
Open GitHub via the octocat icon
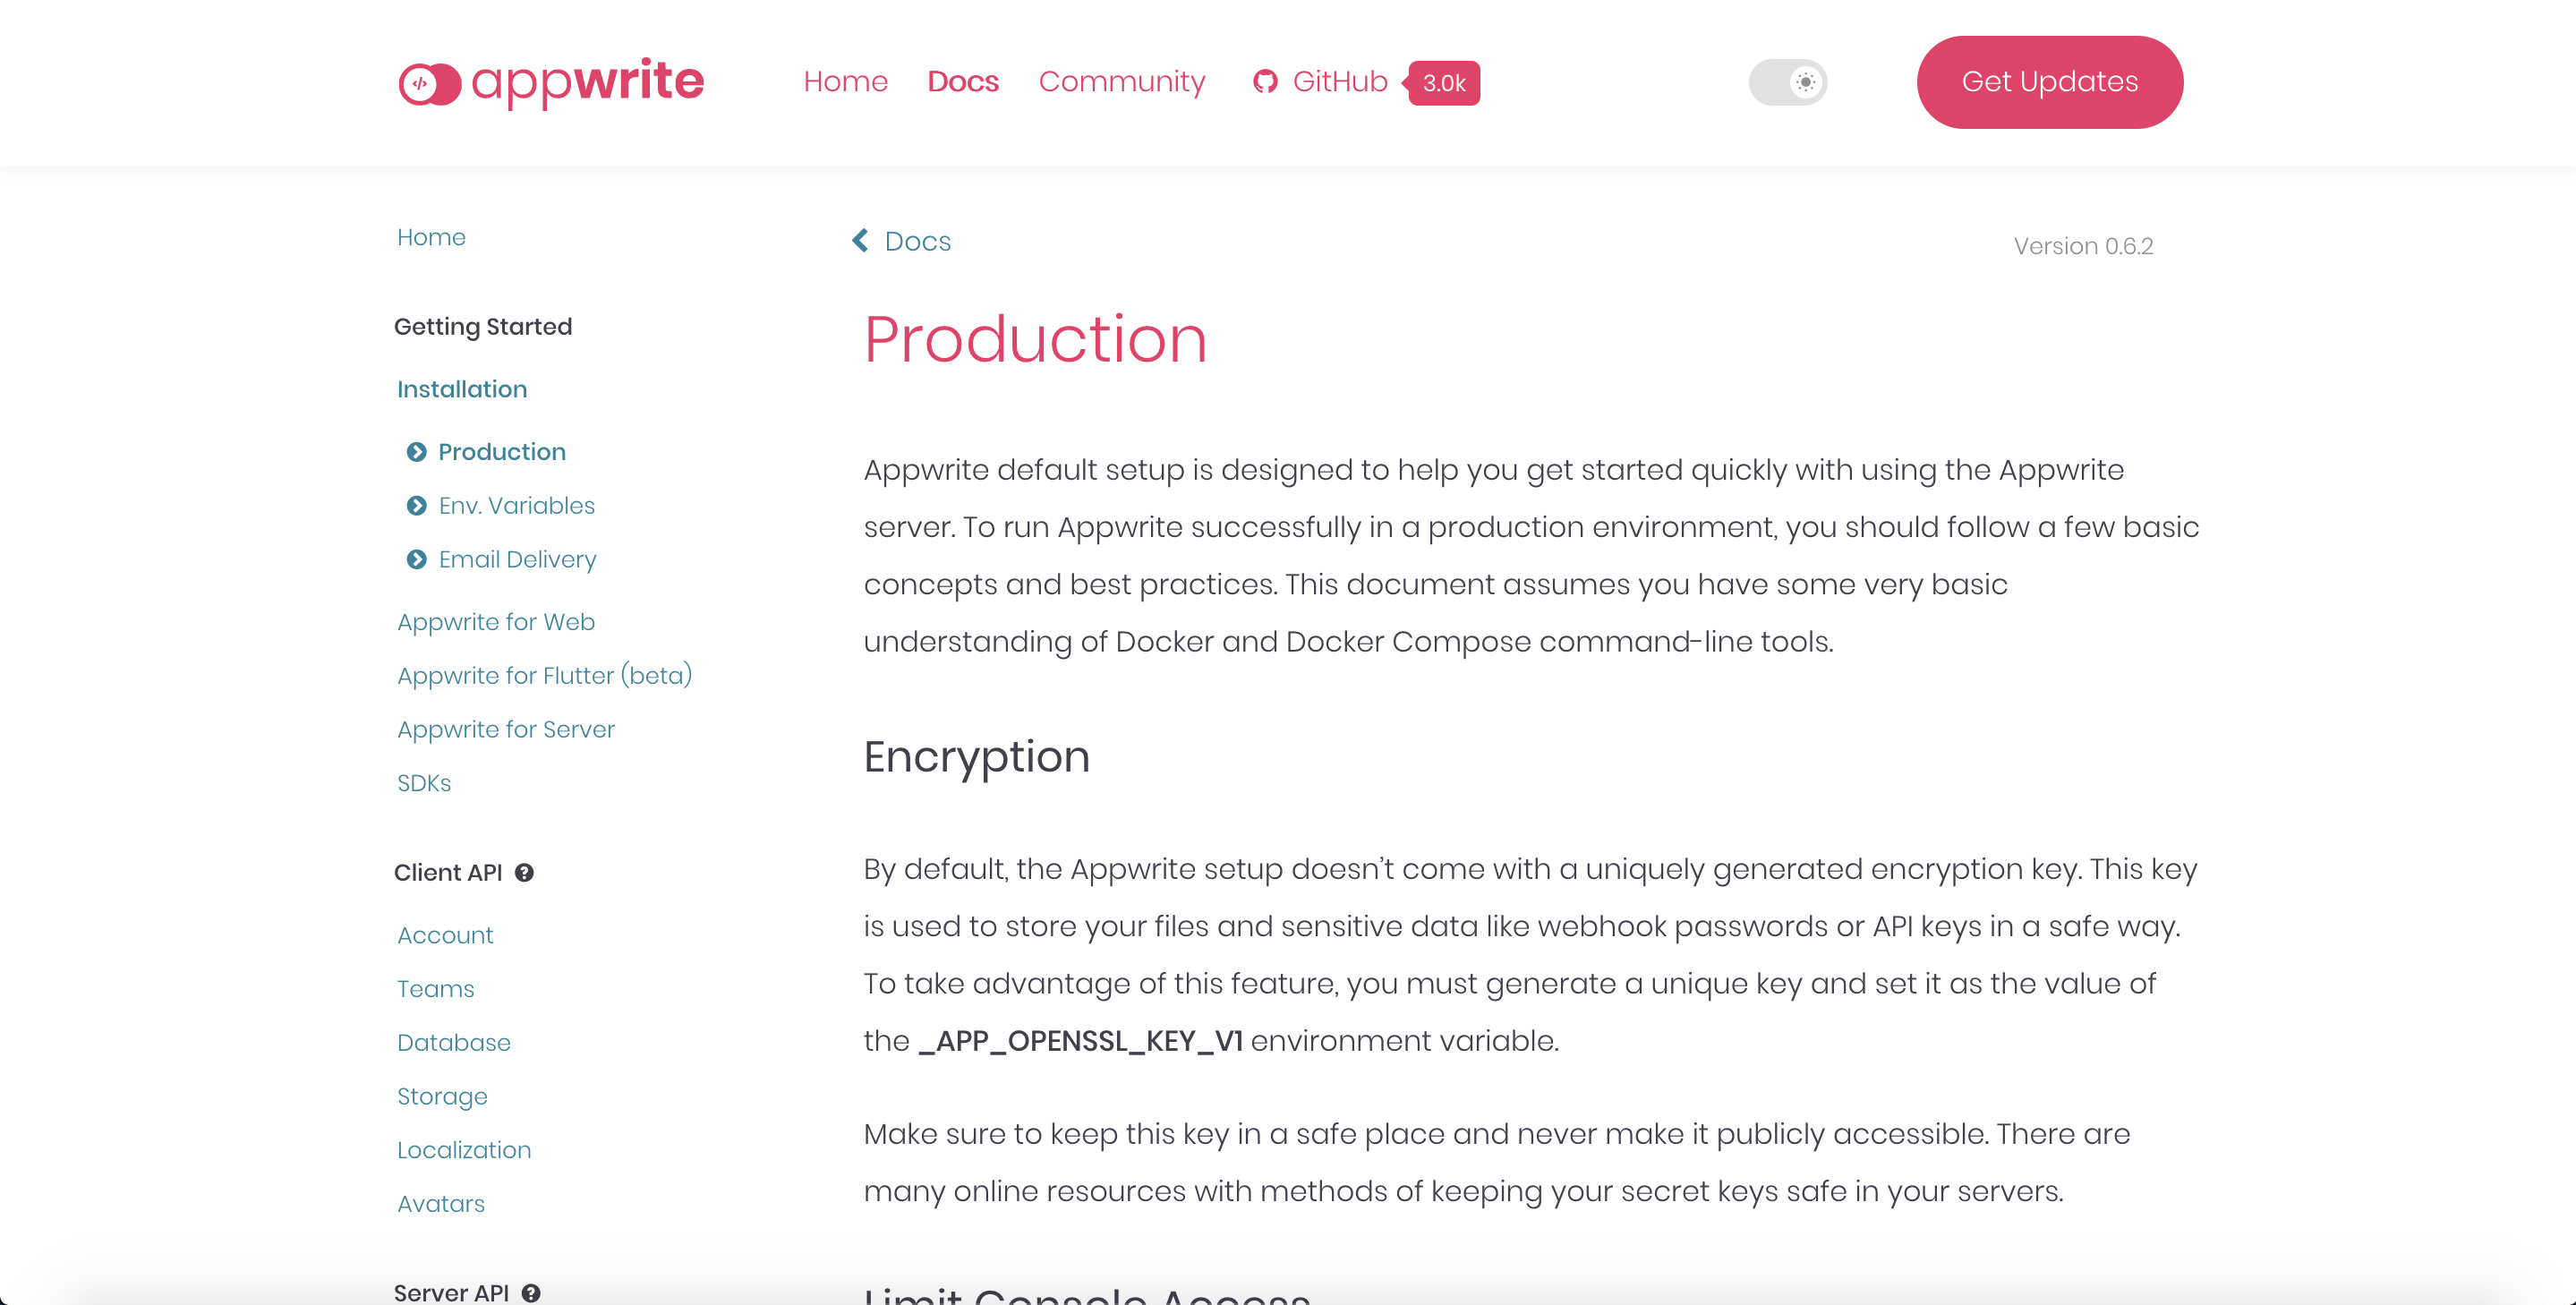(1264, 82)
